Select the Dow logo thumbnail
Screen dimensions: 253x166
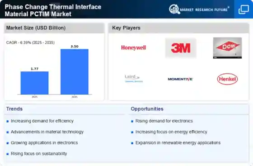(x=227, y=48)
